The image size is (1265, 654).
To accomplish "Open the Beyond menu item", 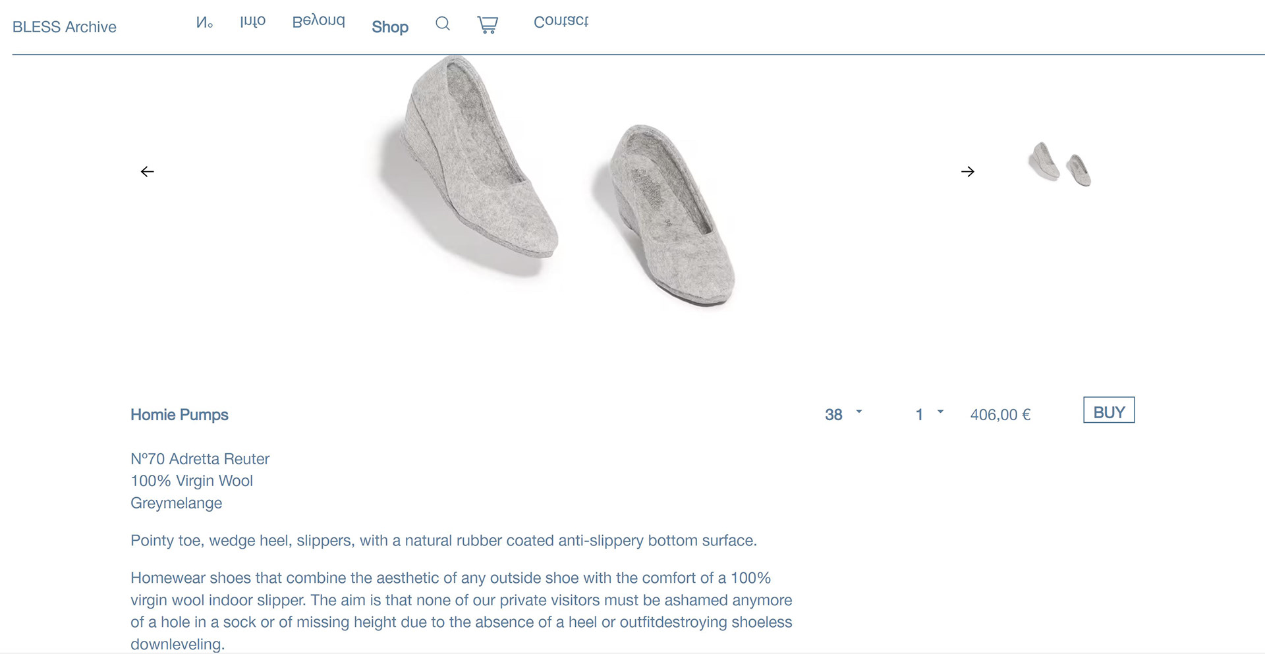I will (319, 21).
